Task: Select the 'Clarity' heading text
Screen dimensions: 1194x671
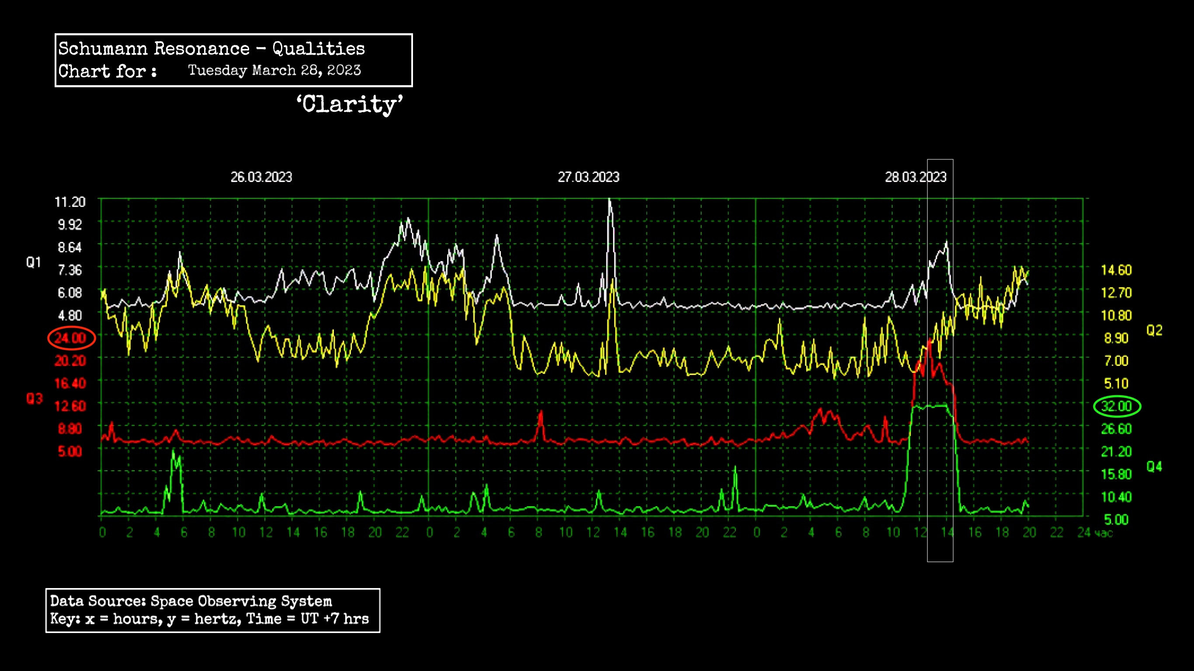Action: coord(350,104)
